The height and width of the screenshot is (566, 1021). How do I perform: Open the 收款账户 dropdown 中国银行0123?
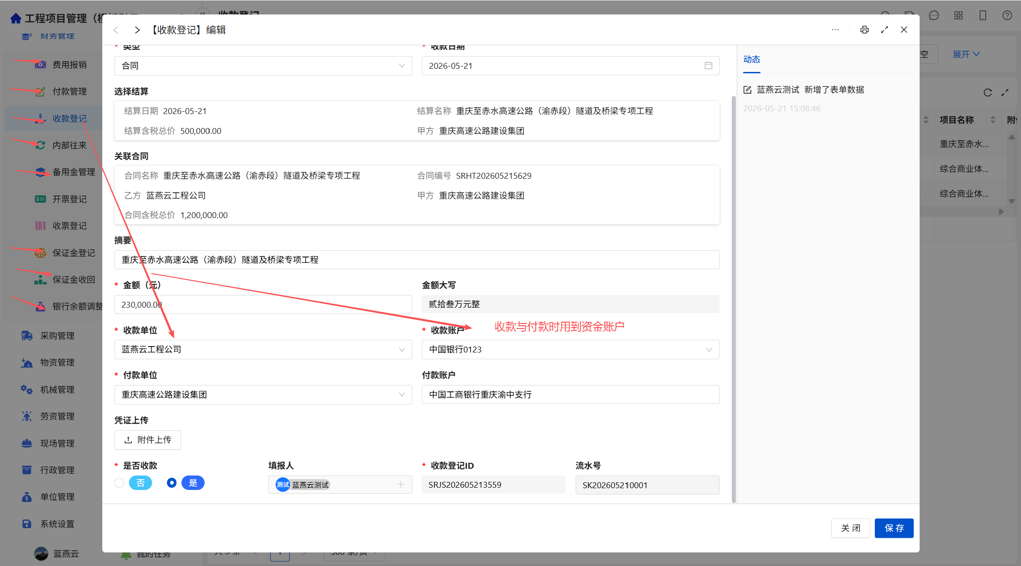pyautogui.click(x=570, y=349)
